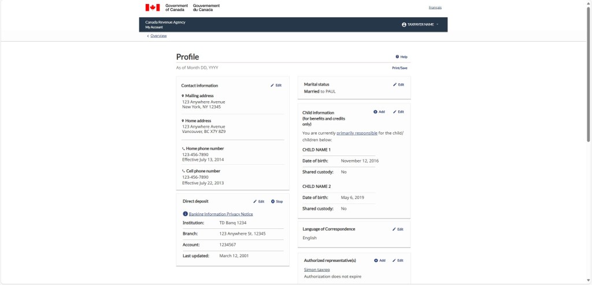Open the Banking Information Privacy Notice
This screenshot has height=285, width=592.
pyautogui.click(x=220, y=214)
